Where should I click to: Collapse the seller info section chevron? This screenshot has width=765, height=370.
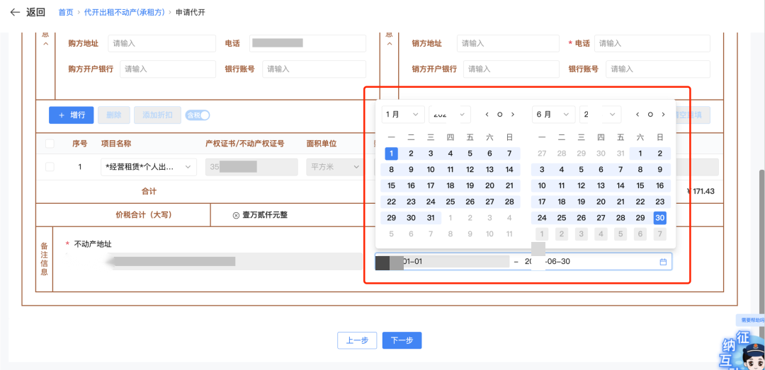389,44
